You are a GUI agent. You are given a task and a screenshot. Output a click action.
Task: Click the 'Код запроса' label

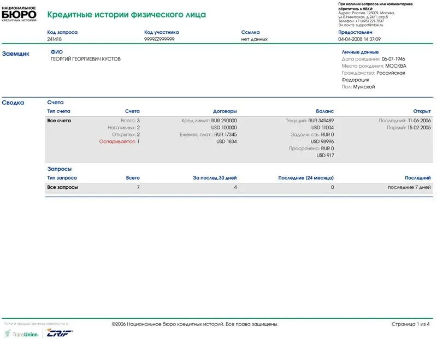coord(62,32)
